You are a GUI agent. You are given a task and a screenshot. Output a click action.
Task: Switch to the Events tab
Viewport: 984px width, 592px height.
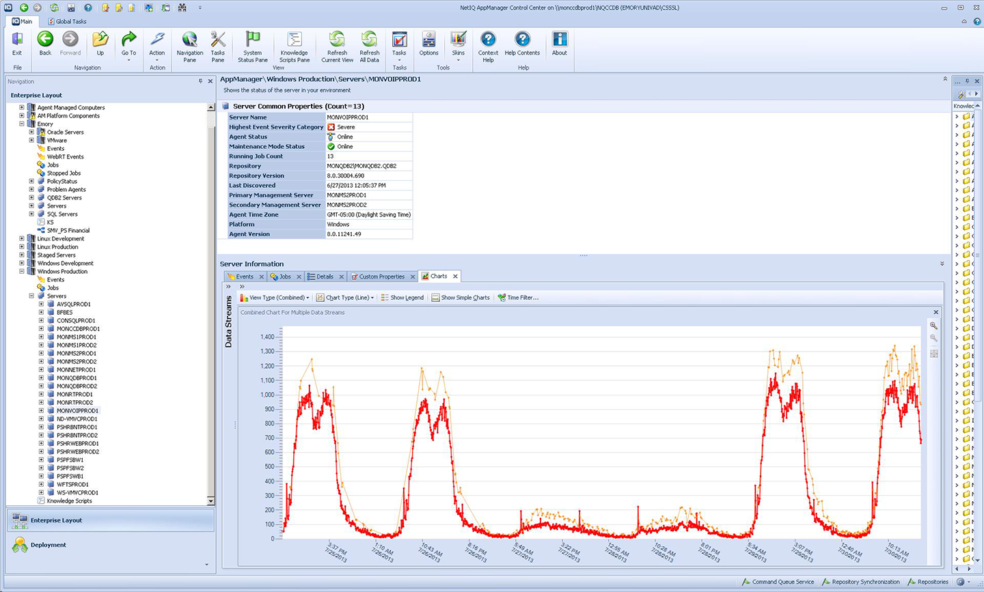[x=244, y=277]
